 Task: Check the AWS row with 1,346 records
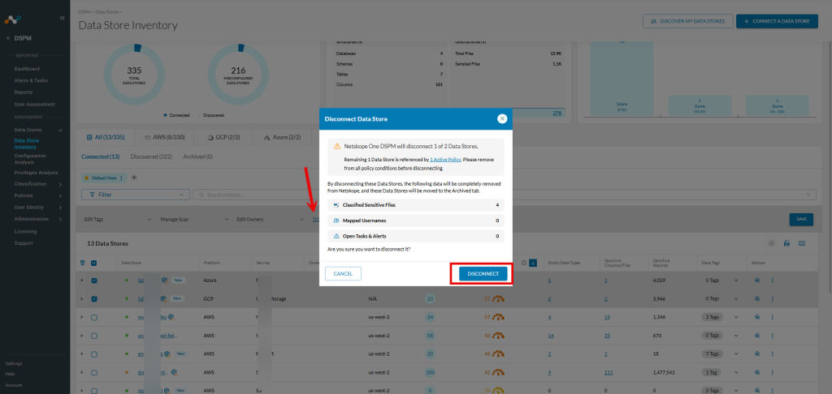click(94, 317)
